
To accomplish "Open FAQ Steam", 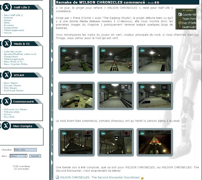I will coord(10,88).
